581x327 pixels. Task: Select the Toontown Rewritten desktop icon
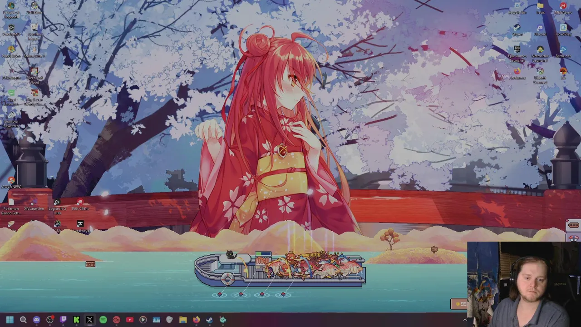pyautogui.click(x=11, y=119)
